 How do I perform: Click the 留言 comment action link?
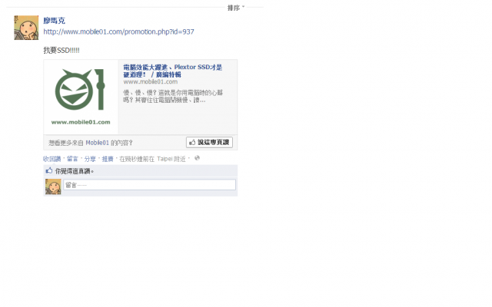72,159
